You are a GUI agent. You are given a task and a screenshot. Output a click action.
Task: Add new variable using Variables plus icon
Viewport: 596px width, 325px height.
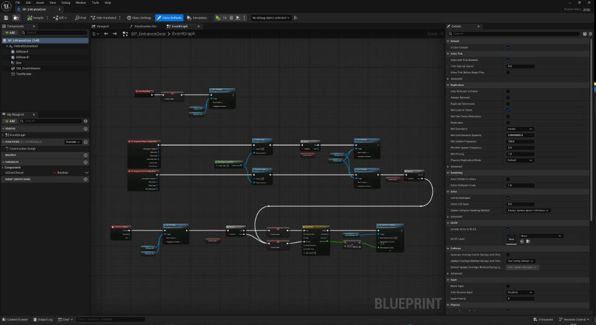pyautogui.click(x=86, y=162)
